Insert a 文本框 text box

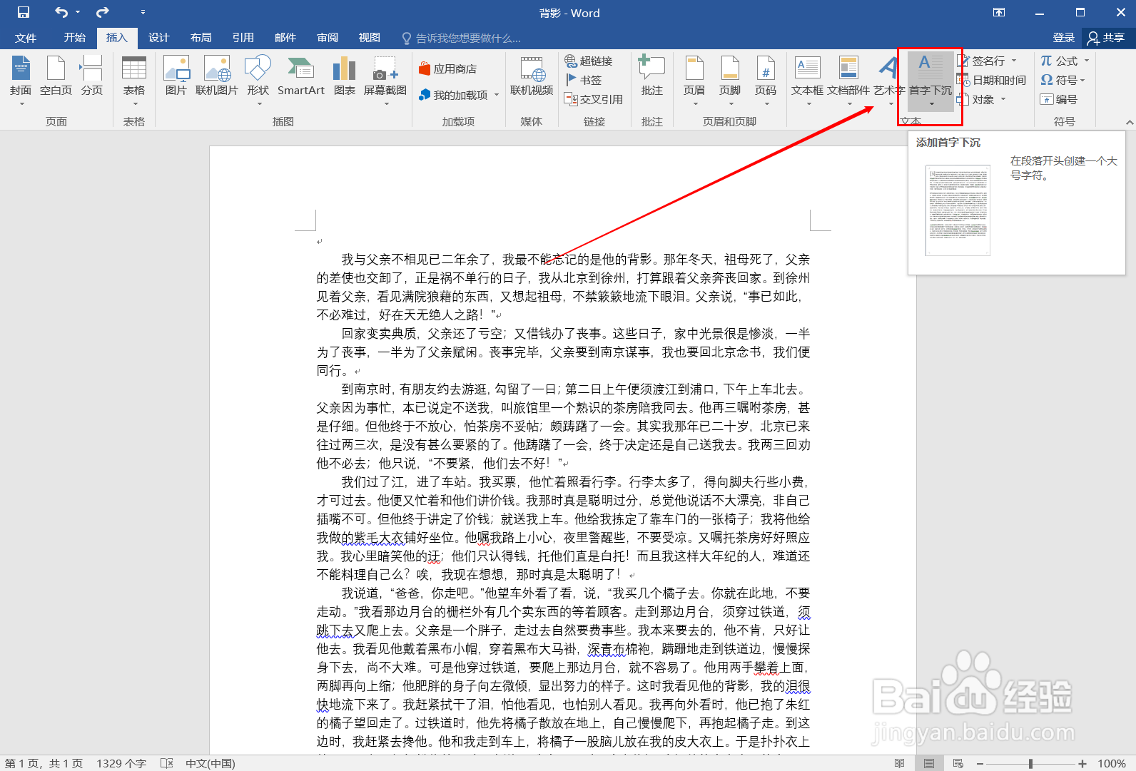tap(808, 81)
